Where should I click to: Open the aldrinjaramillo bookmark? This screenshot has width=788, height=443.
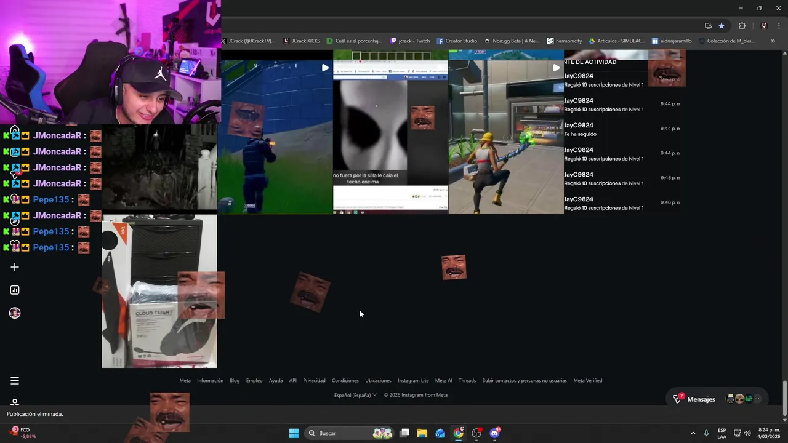(672, 41)
